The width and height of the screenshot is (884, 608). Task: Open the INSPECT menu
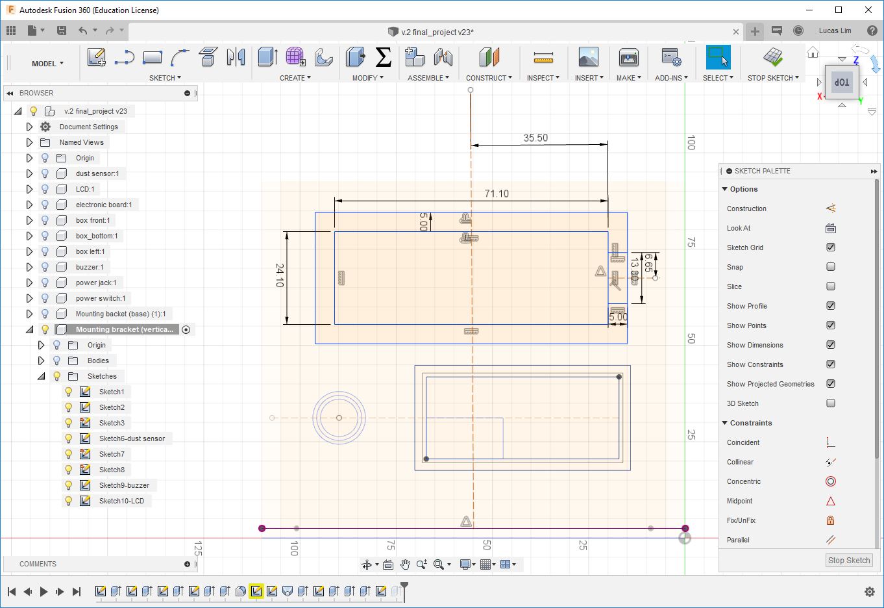click(543, 78)
